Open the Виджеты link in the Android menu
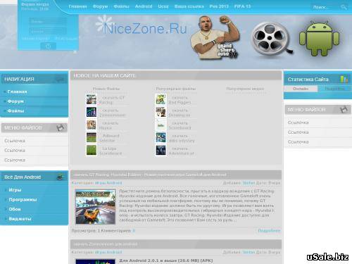 [20, 219]
